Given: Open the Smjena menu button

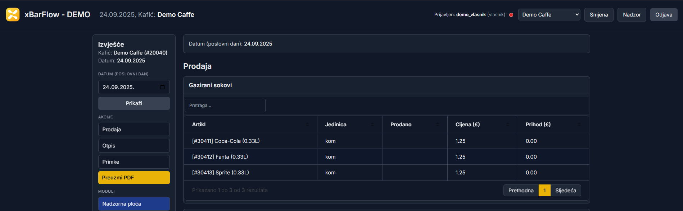Looking at the screenshot, I should 599,15.
